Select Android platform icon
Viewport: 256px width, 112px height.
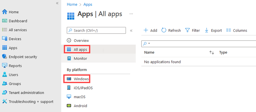click(69, 106)
